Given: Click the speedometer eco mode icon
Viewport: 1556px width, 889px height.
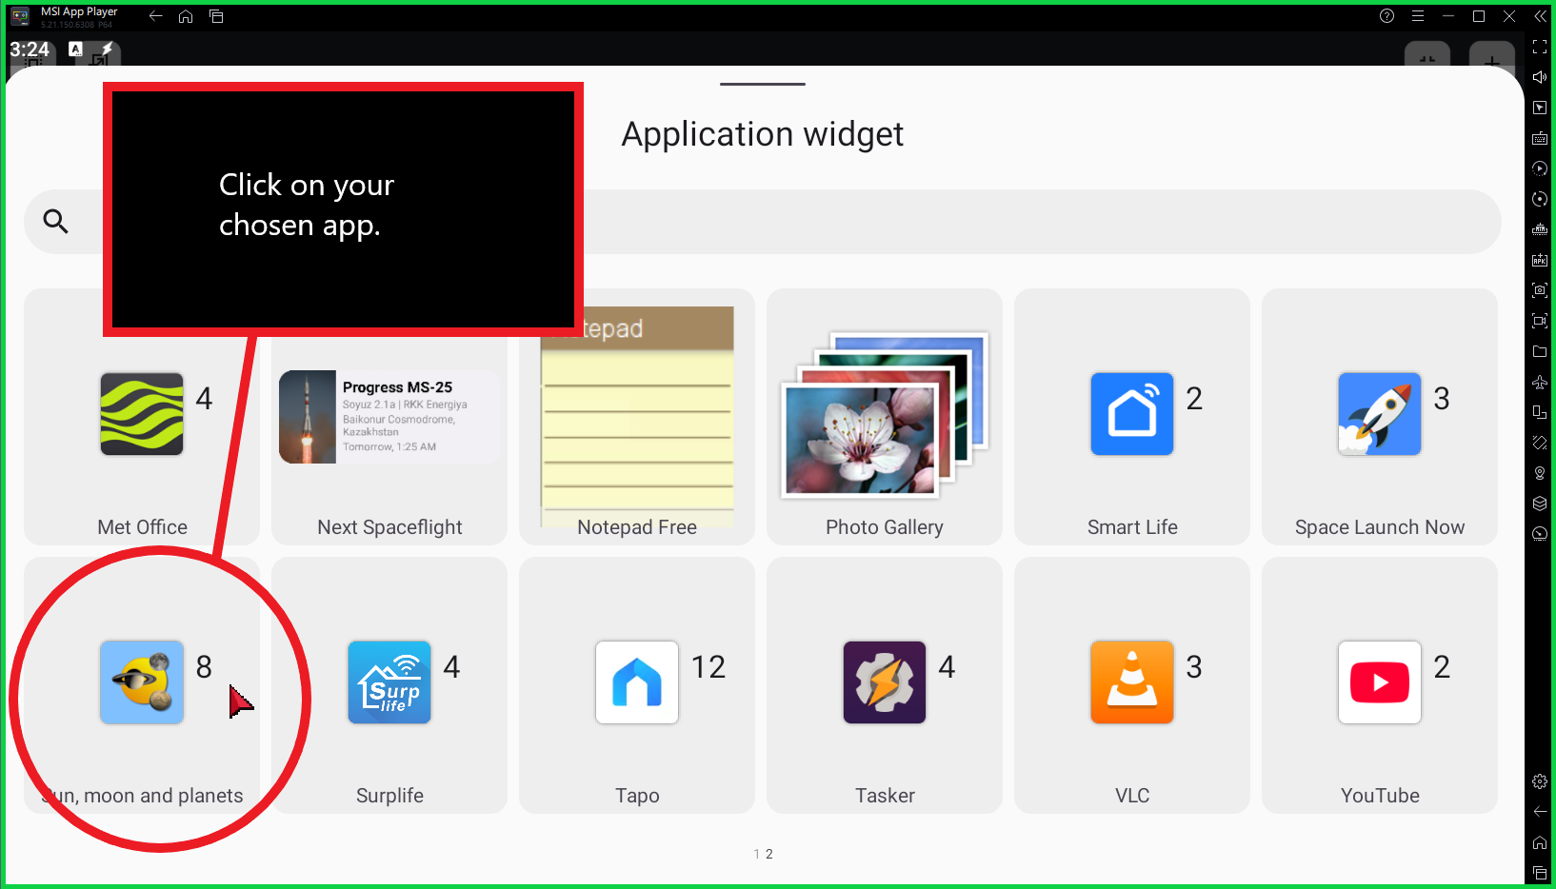Looking at the screenshot, I should click(x=1540, y=534).
